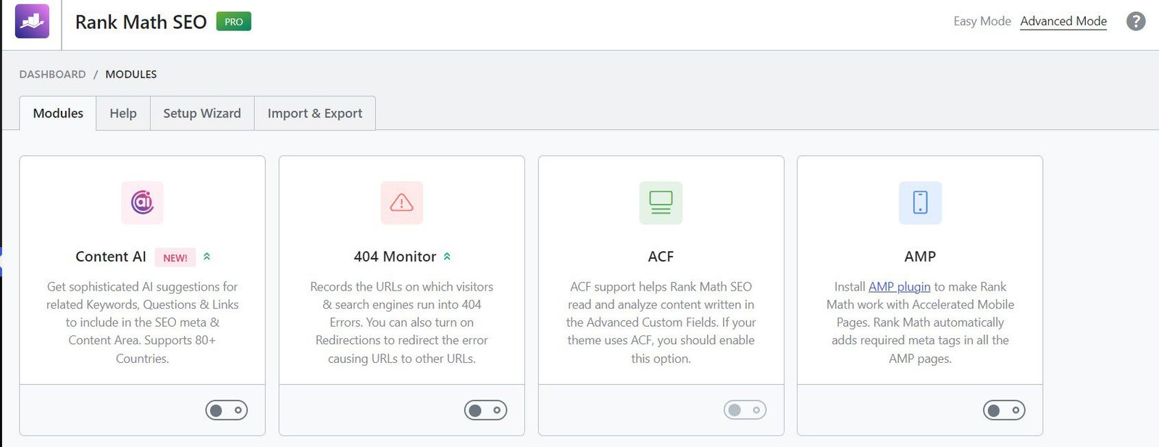The width and height of the screenshot is (1159, 447).
Task: Click the Rank Math logo icon
Action: point(32,21)
